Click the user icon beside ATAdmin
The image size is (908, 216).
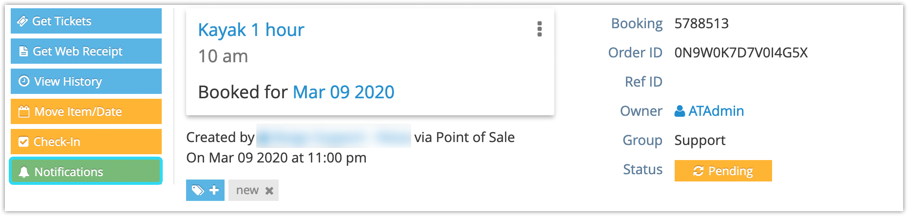680,111
